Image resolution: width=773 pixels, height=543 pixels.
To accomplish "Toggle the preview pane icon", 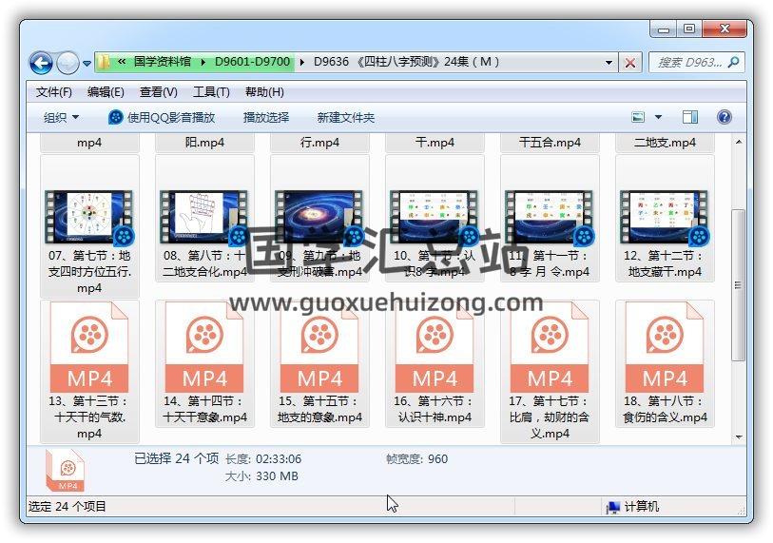I will click(689, 117).
